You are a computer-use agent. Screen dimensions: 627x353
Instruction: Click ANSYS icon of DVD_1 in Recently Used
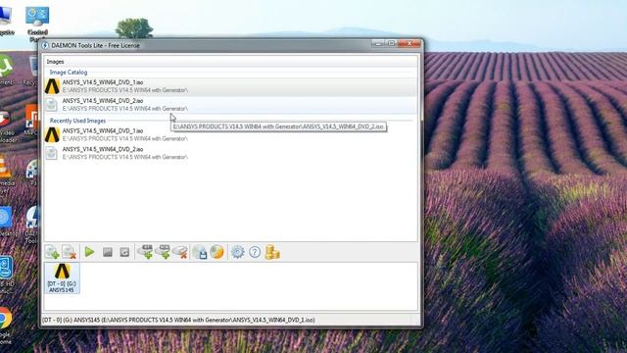(x=52, y=134)
